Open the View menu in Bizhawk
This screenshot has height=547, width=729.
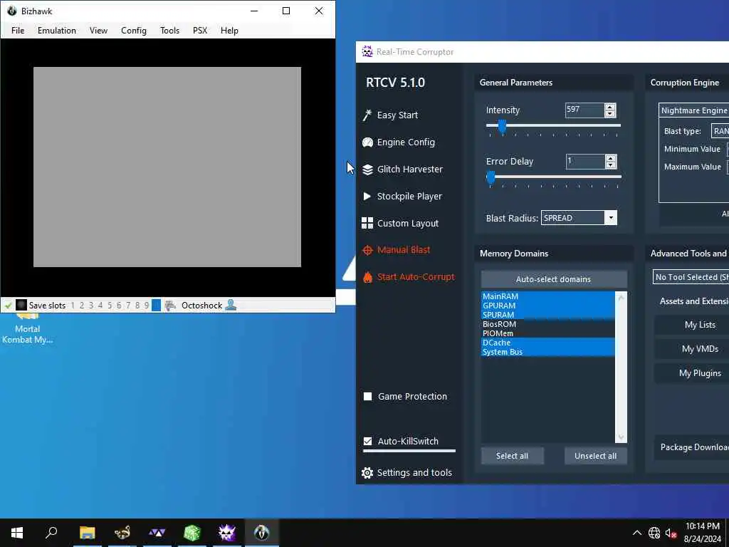98,30
